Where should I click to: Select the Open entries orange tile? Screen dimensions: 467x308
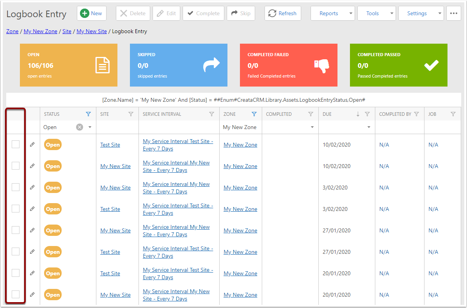69,65
